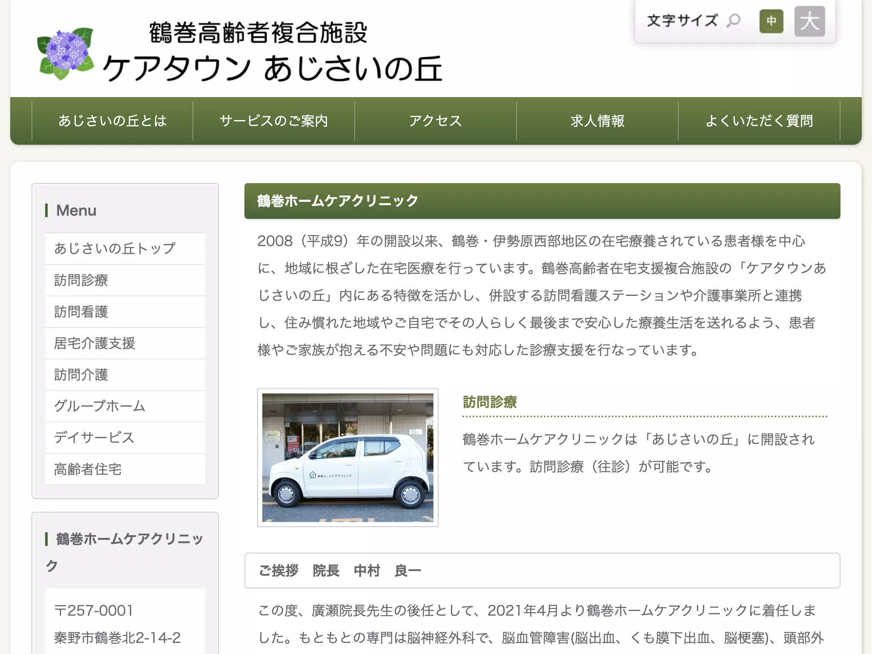The height and width of the screenshot is (654, 872).
Task: Go to あじさいの丘トップ in side menu
Action: coord(125,249)
